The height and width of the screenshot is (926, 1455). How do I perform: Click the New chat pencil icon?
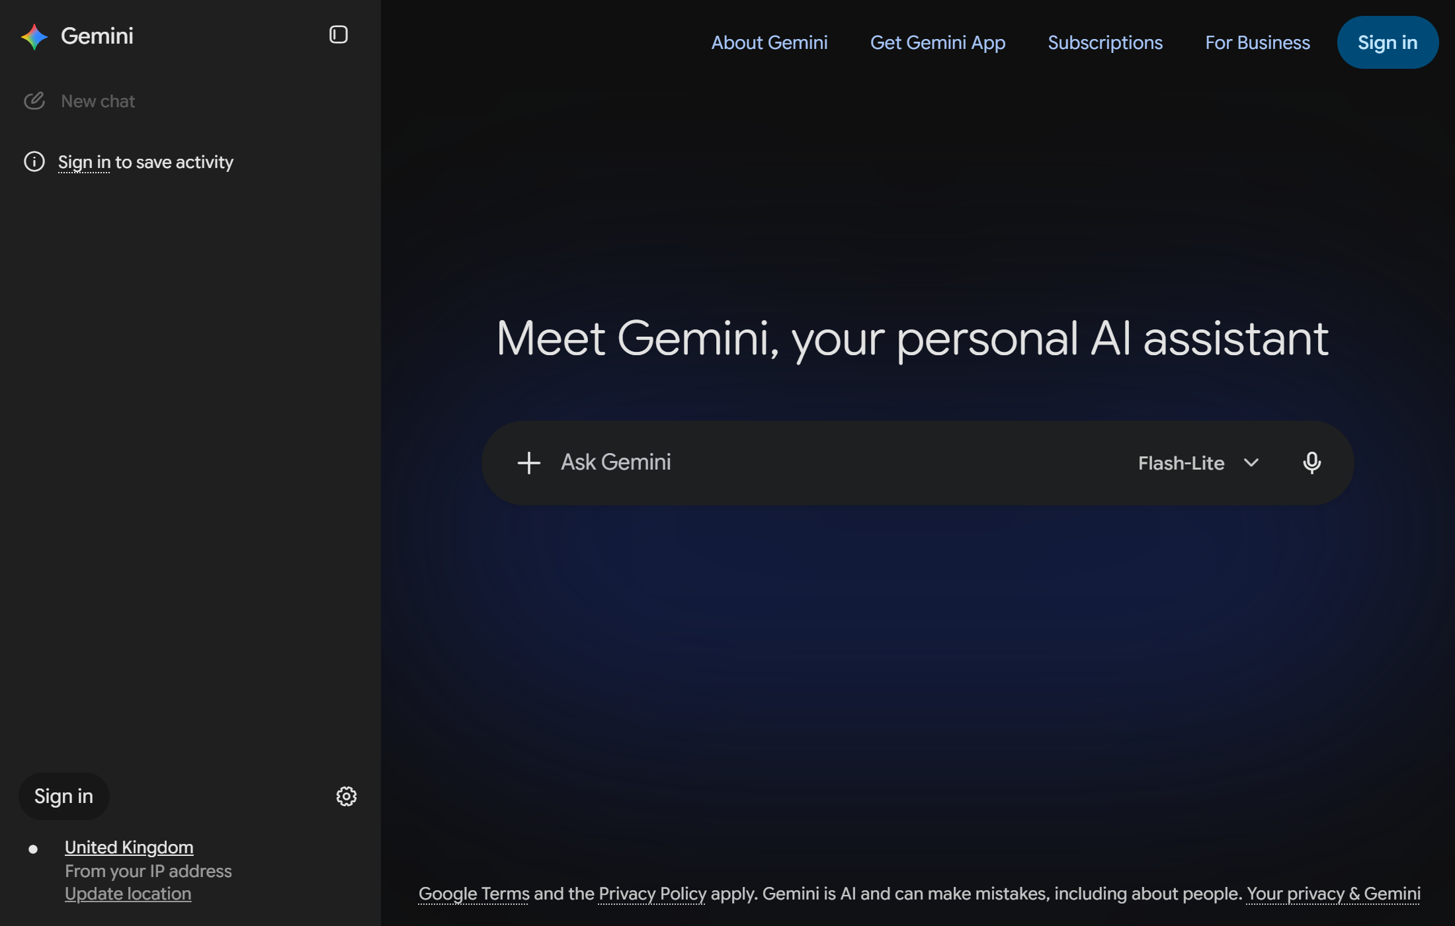pos(34,101)
